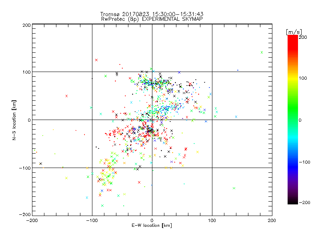Click the y-axis tick label '-200' at the bottom left
This screenshot has width=320, height=240.
[x=25, y=214]
